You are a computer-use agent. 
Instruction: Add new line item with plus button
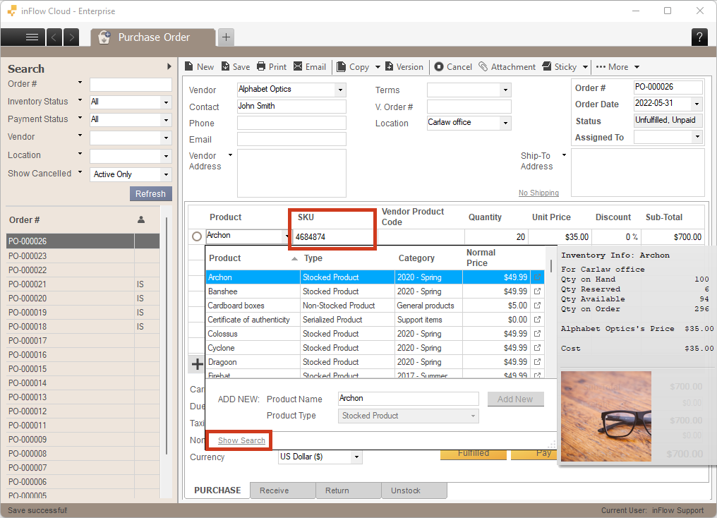[x=198, y=364]
